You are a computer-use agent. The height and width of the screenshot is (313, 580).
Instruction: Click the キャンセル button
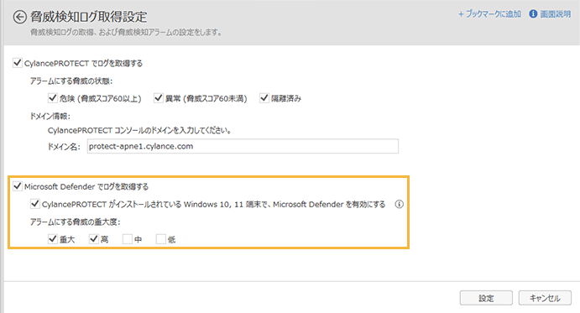[x=545, y=298]
